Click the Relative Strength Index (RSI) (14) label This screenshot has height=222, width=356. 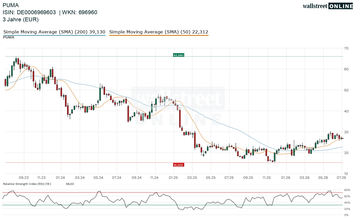[27, 184]
